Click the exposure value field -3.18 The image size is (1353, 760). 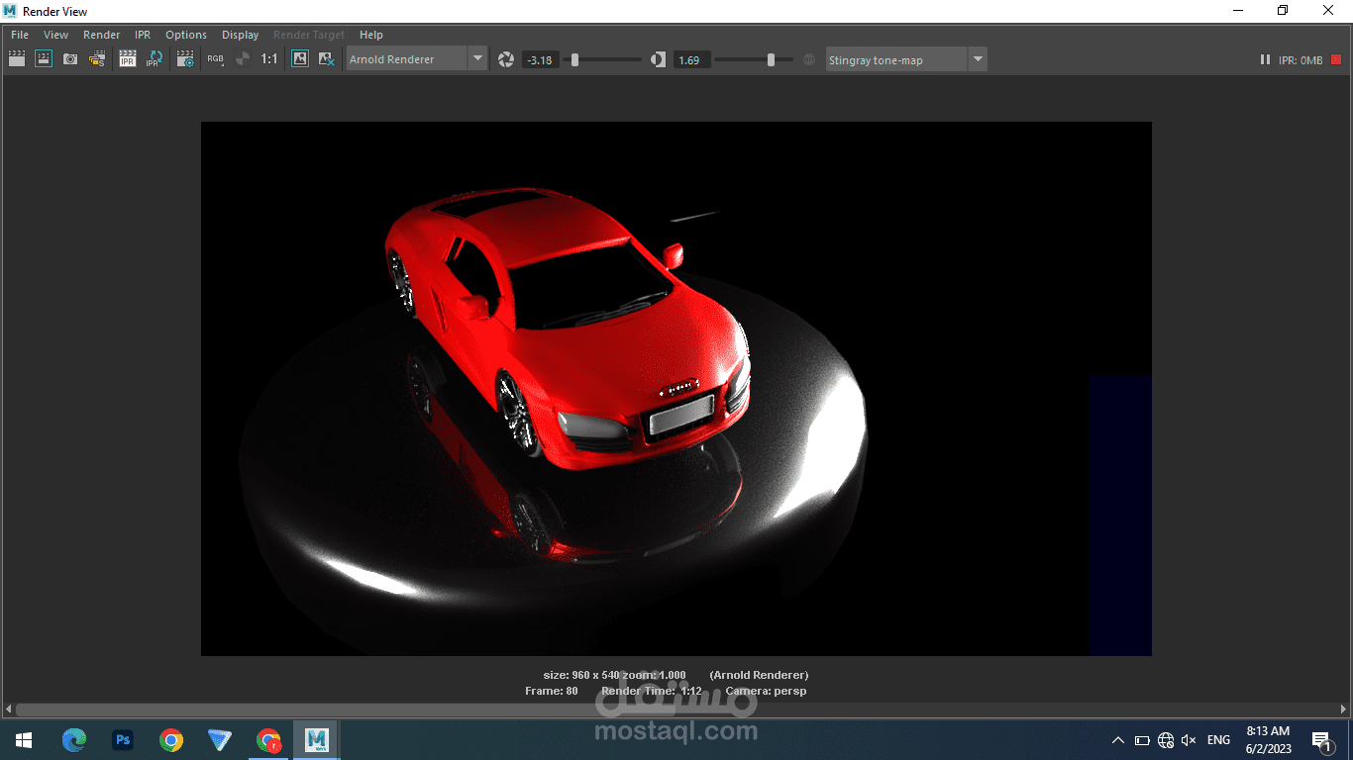coord(540,60)
